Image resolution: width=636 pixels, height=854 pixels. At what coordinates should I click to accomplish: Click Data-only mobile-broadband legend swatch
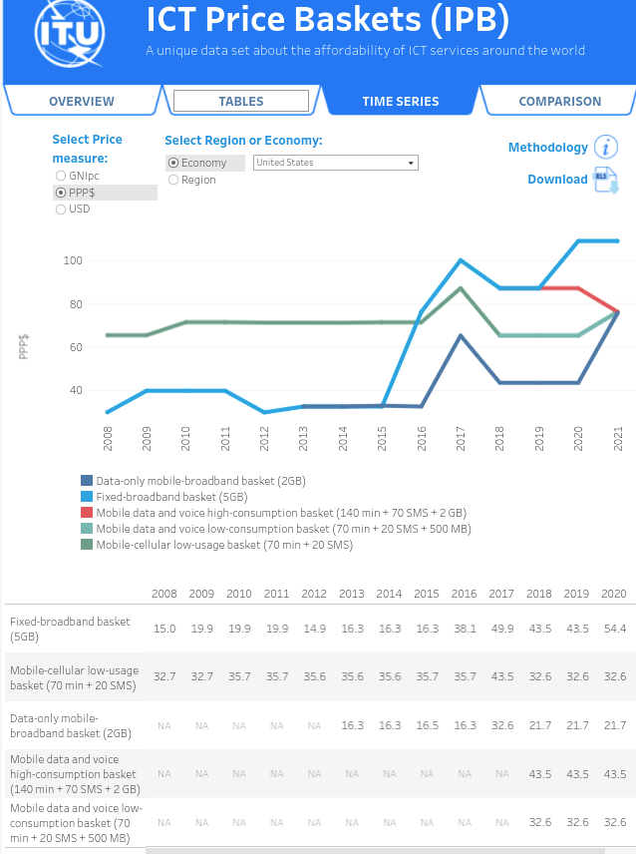pyautogui.click(x=87, y=481)
